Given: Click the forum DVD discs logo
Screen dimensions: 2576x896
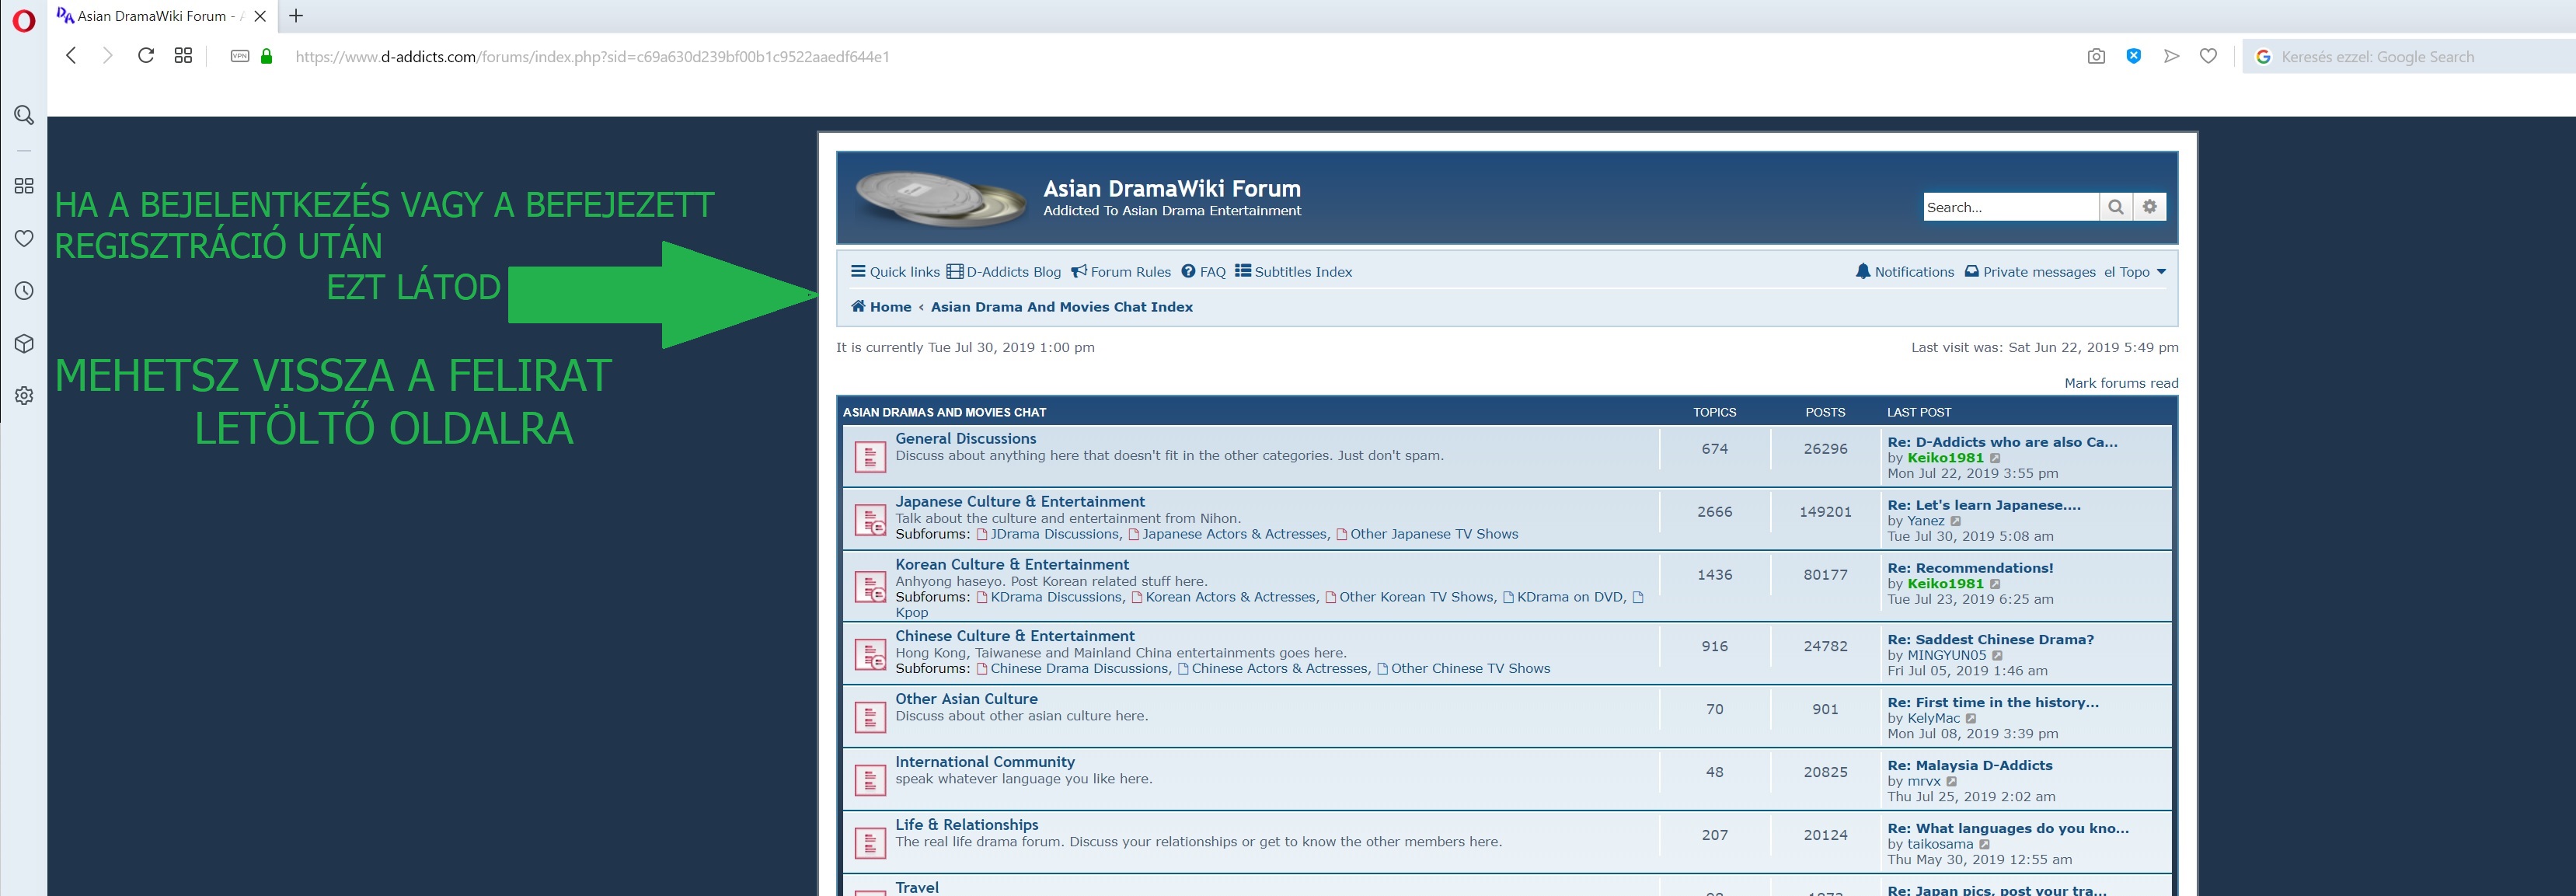Looking at the screenshot, I should click(x=940, y=198).
